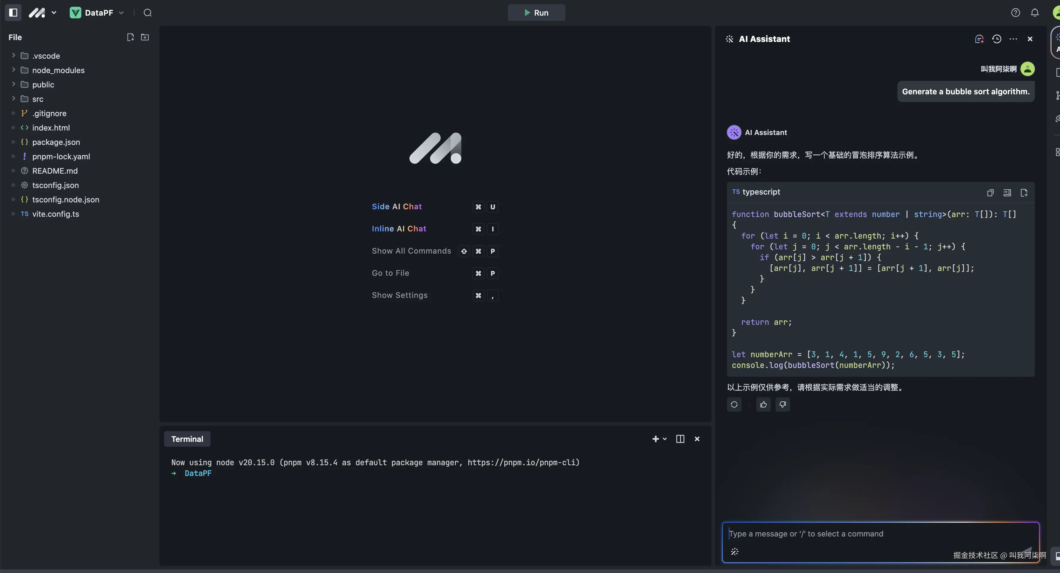Copy the typescript code block
Viewport: 1060px width, 573px height.
pos(990,192)
